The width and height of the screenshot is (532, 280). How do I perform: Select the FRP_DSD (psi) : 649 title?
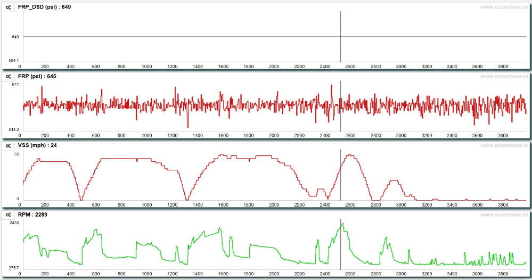[44, 7]
